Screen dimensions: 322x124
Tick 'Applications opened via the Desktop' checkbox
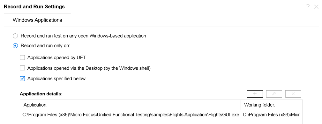click(22, 68)
